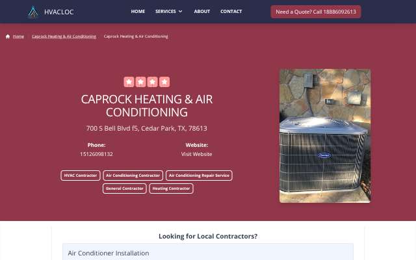Click the address 700 S Bell Blvd
The image size is (416, 260).
coord(146,129)
